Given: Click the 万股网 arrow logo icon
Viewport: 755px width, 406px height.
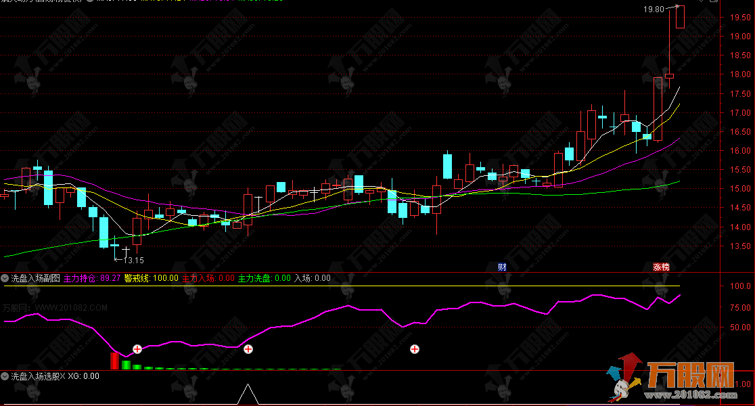Looking at the screenshot, I should coord(625,381).
